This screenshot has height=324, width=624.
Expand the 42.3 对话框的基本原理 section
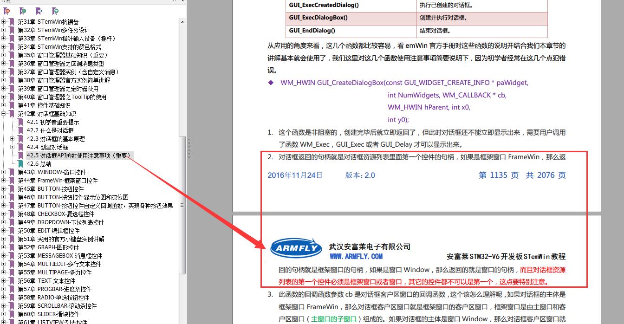(x=13, y=139)
